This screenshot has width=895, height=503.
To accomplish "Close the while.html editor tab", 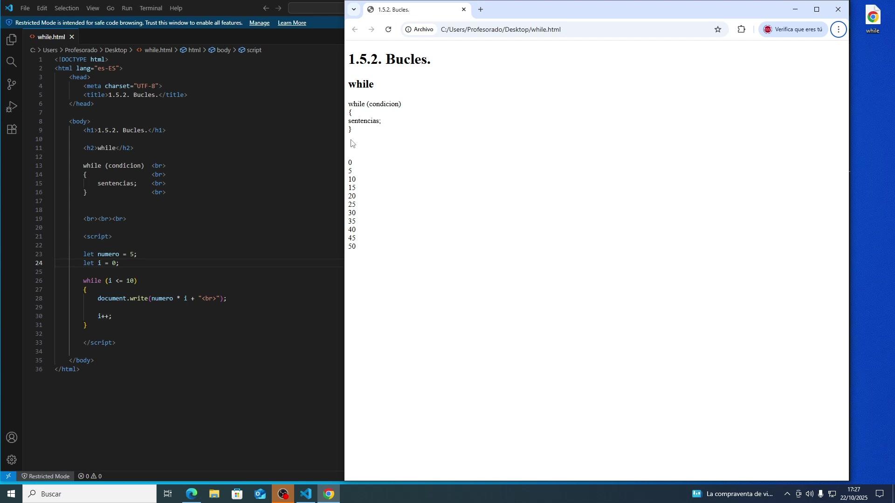I will pyautogui.click(x=72, y=37).
